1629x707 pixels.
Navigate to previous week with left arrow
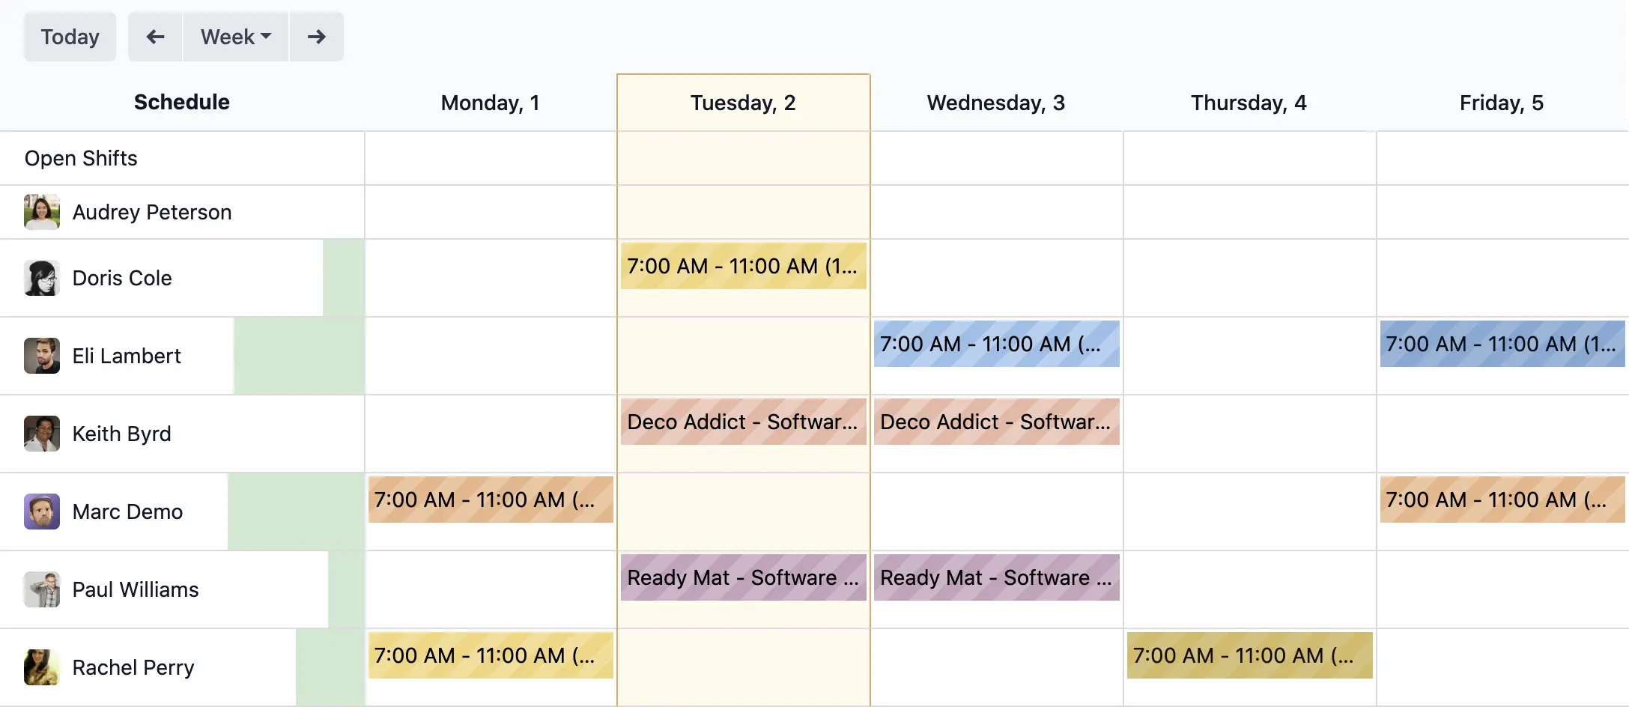coord(154,36)
